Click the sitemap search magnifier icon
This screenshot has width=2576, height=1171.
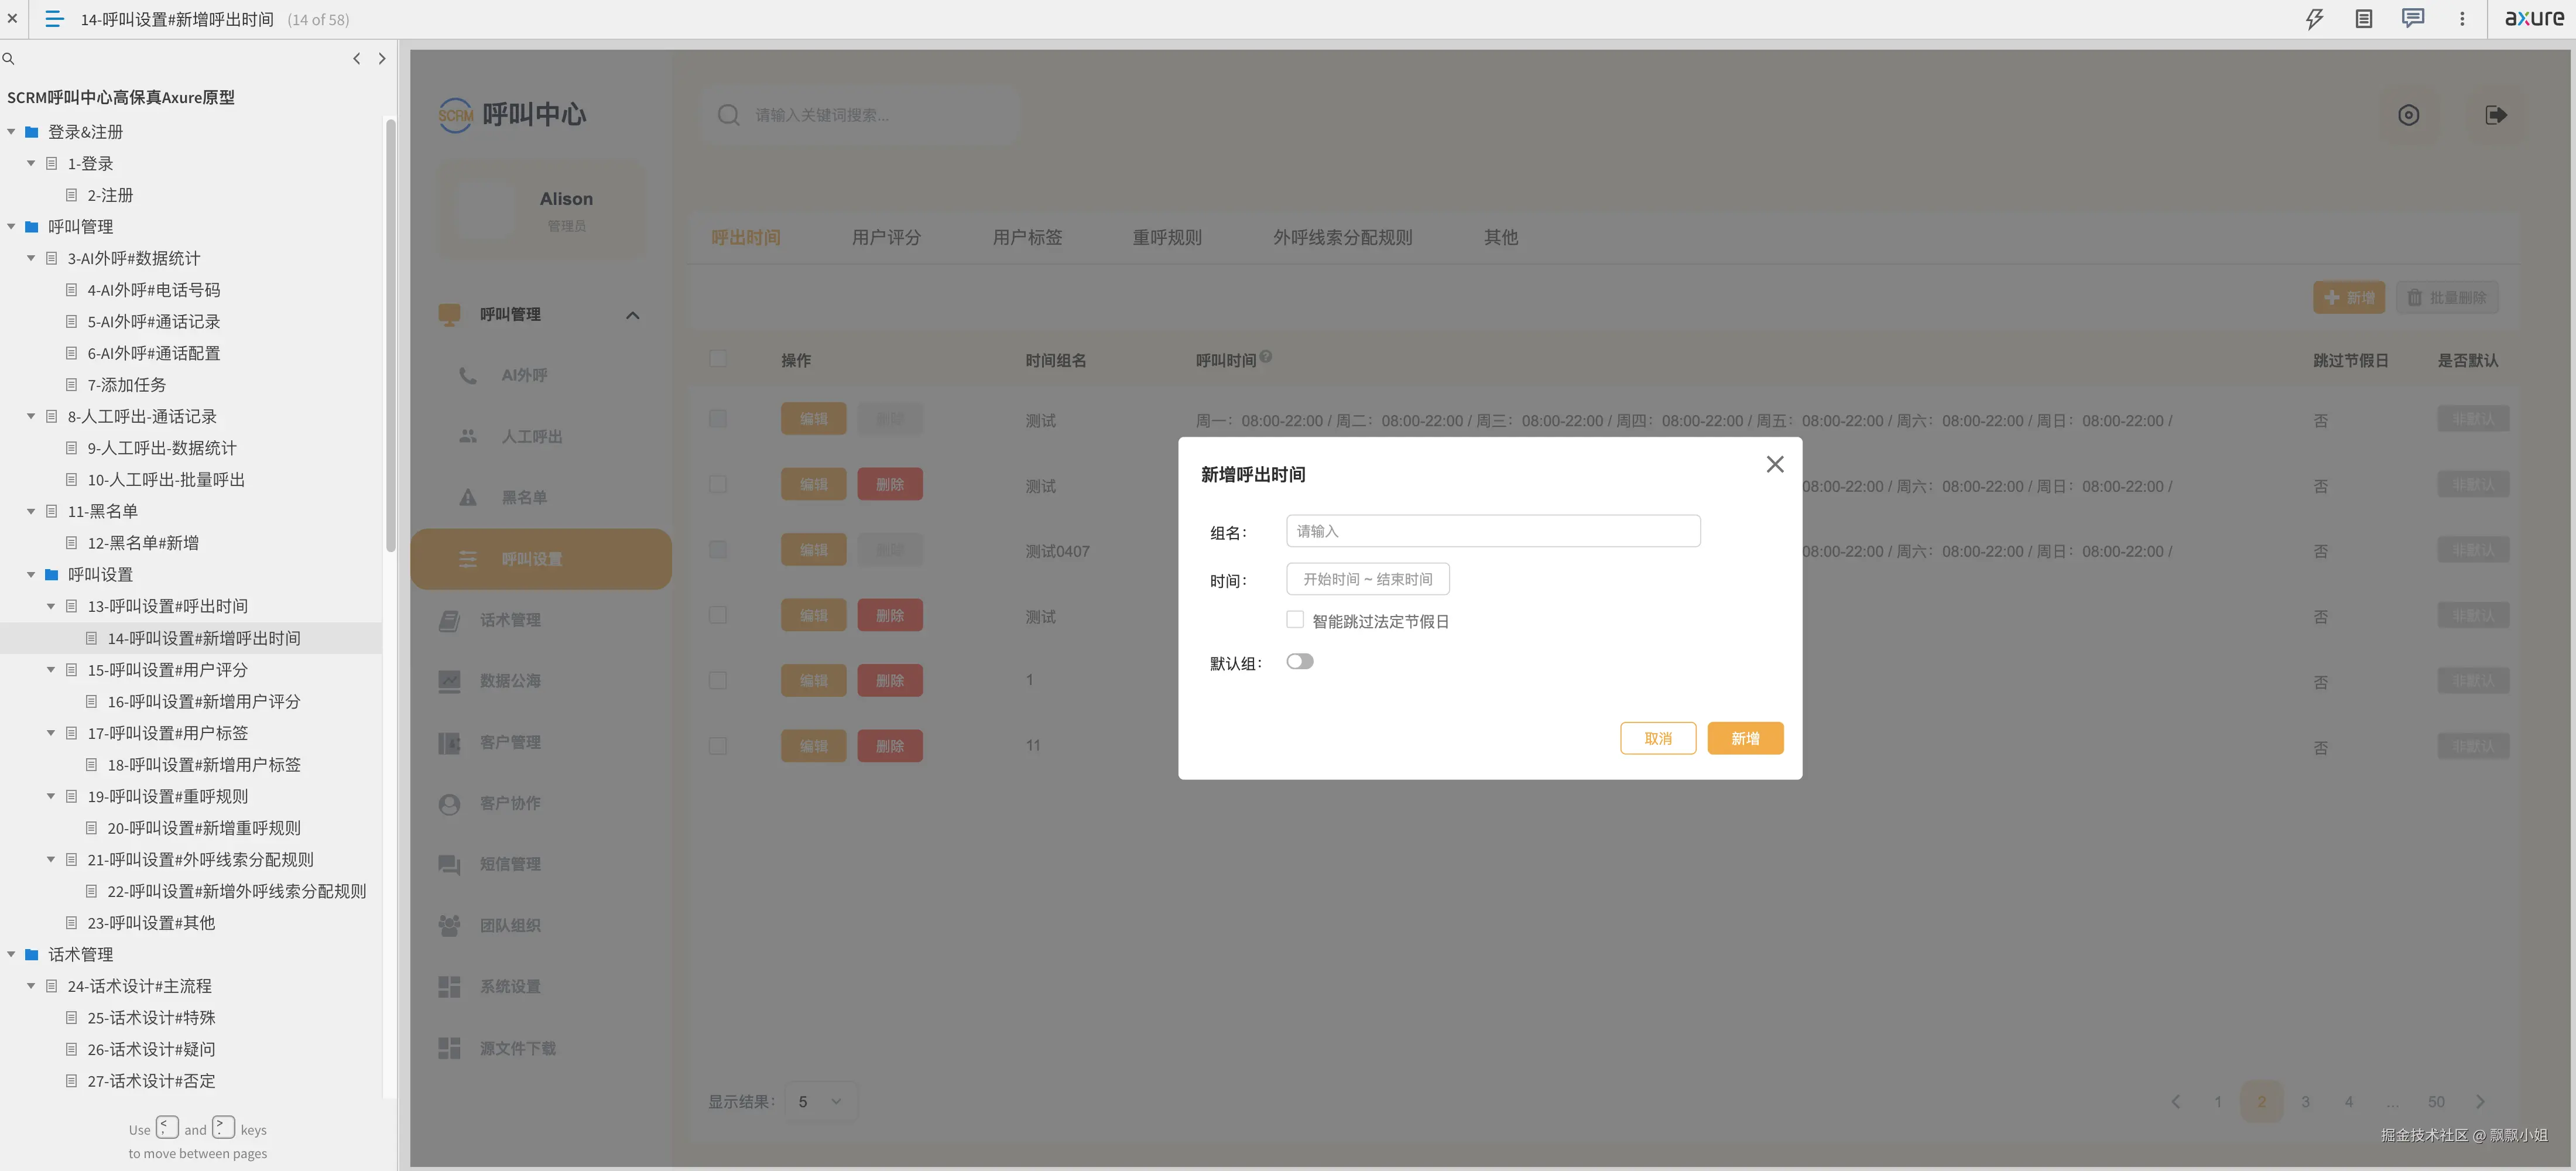(x=9, y=59)
